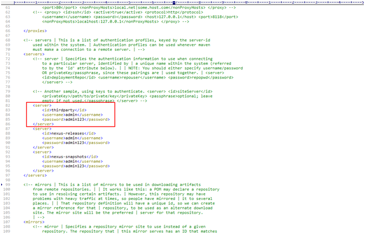Click line number 109 in the gutter

(7, 231)
